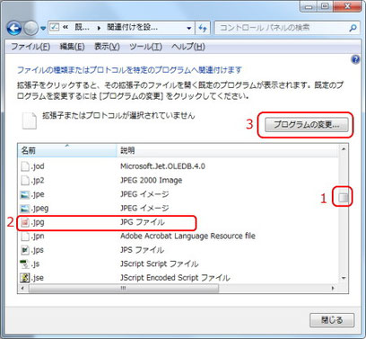366x339 pixels.
Task: Select the .jod file icon
Action: click(25, 166)
